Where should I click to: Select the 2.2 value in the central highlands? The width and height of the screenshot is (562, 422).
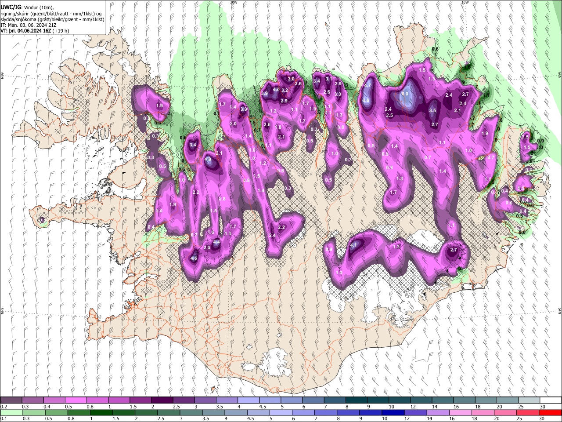[x=282, y=227]
